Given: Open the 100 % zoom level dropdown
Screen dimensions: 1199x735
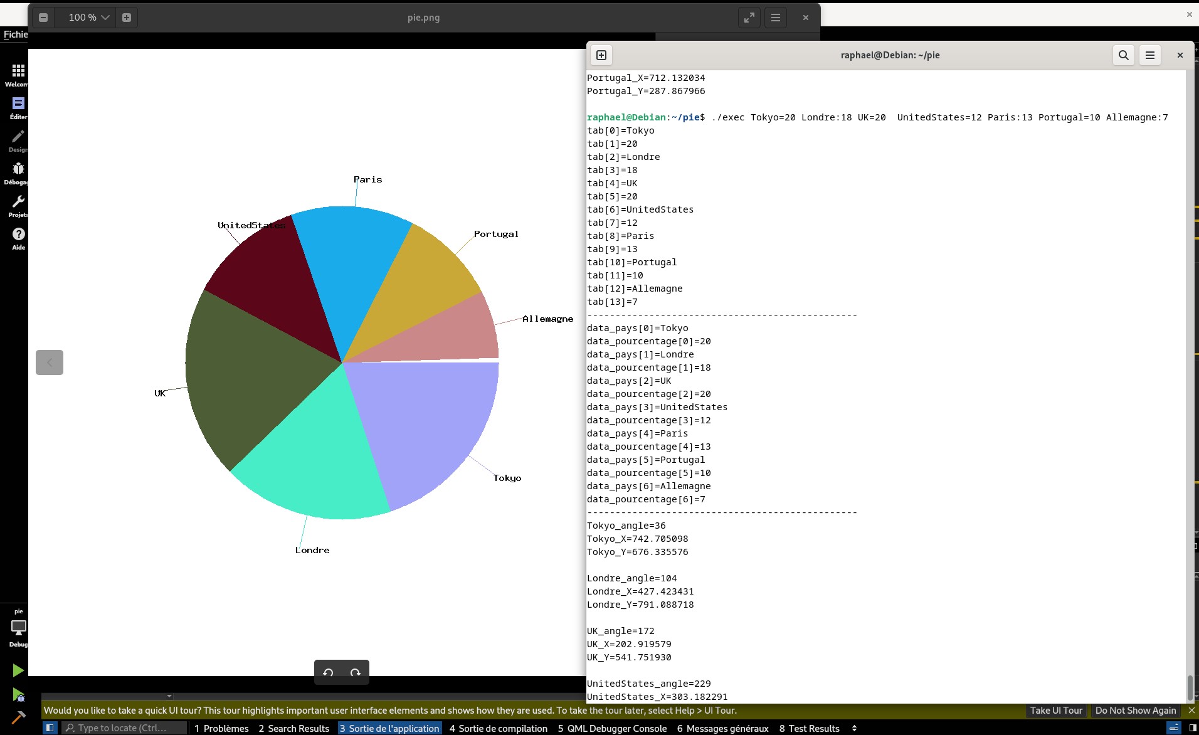Looking at the screenshot, I should point(88,18).
